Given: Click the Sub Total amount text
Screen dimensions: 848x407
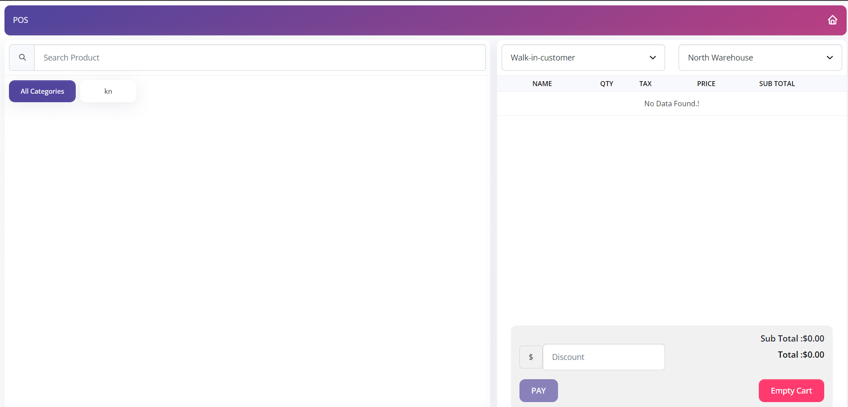Looking at the screenshot, I should point(792,338).
